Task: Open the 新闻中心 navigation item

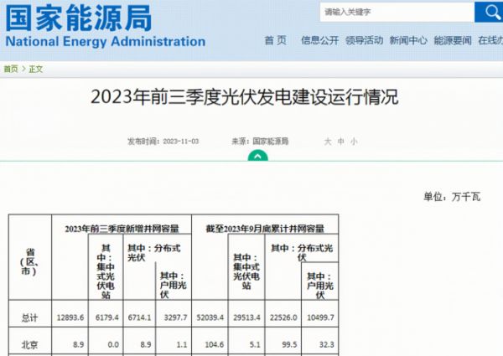Action: (408, 41)
